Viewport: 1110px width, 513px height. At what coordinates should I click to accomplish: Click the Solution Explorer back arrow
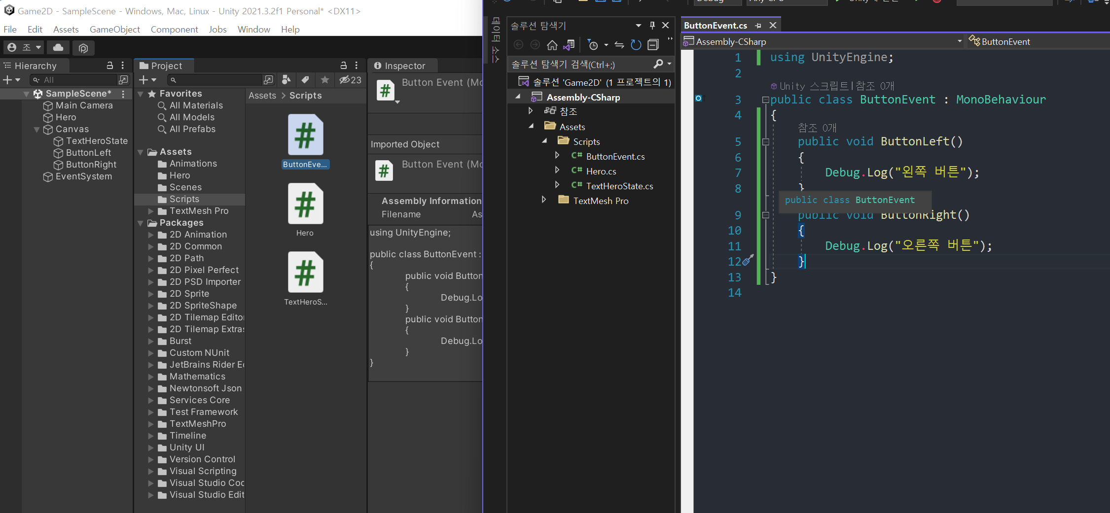click(518, 45)
